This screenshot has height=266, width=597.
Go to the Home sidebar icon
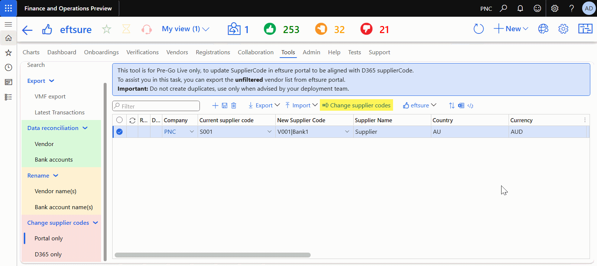(8, 38)
